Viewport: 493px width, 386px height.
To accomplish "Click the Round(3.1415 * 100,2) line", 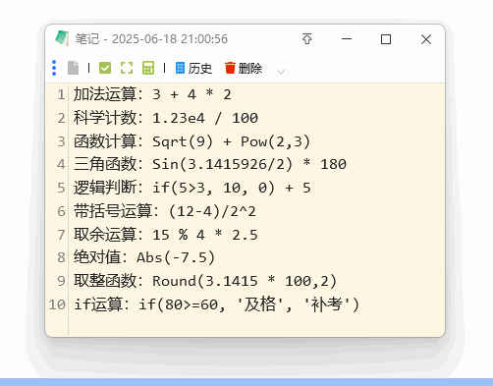I will (x=205, y=281).
